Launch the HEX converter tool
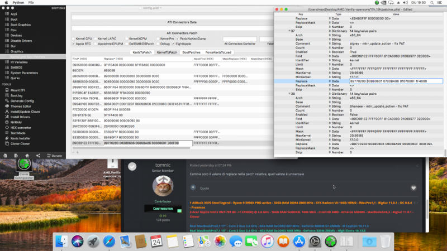 pyautogui.click(x=21, y=127)
